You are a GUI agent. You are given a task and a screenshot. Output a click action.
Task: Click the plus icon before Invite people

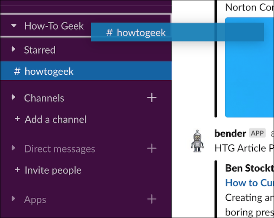(17, 170)
